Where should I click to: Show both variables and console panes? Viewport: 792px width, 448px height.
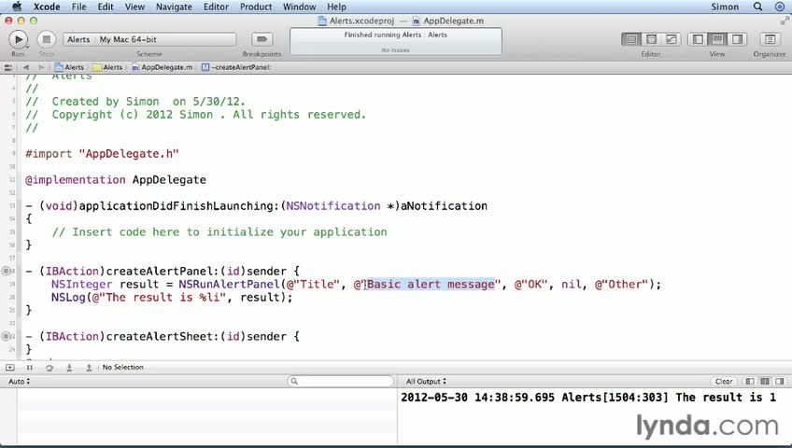[x=765, y=382]
